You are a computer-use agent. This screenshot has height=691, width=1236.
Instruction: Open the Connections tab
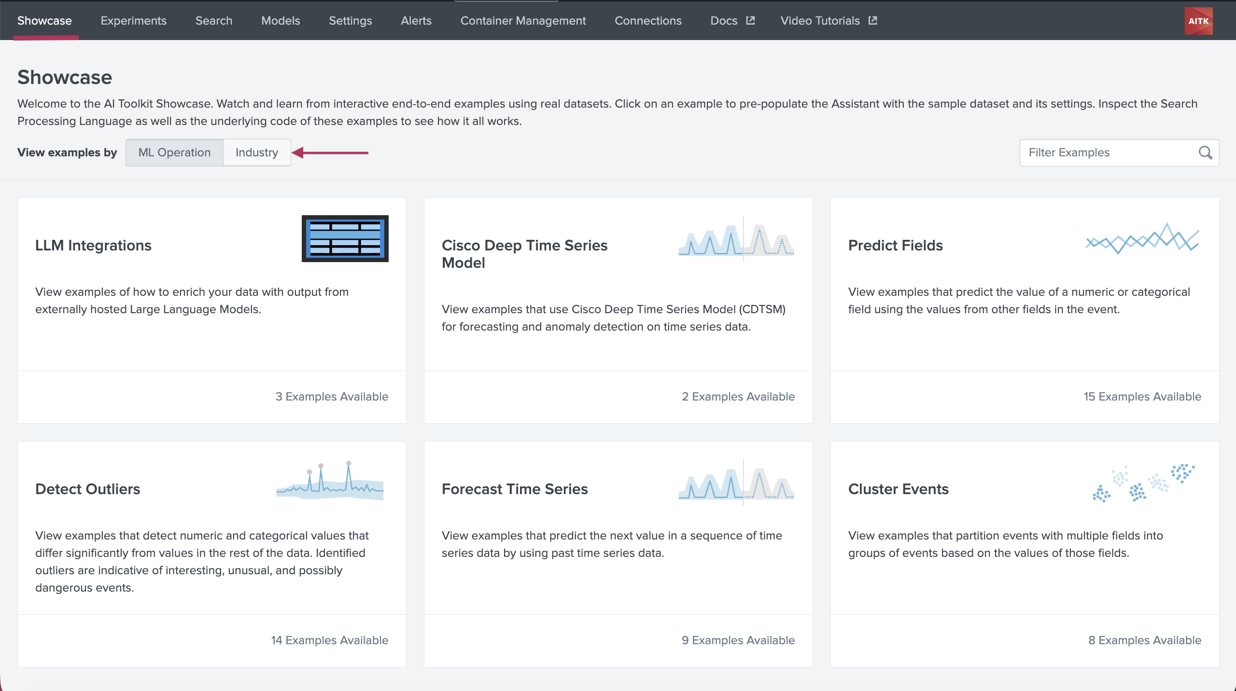648,21
